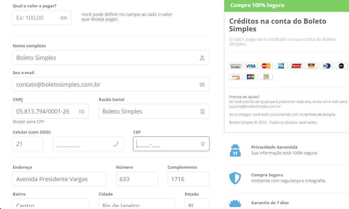Click the Razão Social input field
The width and height of the screenshot is (349, 209).
(x=154, y=112)
